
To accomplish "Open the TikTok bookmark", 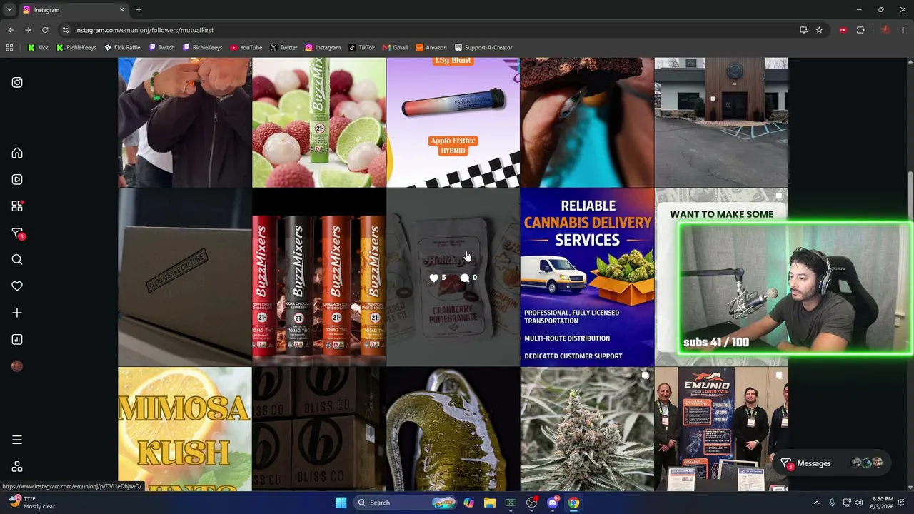I will point(362,48).
